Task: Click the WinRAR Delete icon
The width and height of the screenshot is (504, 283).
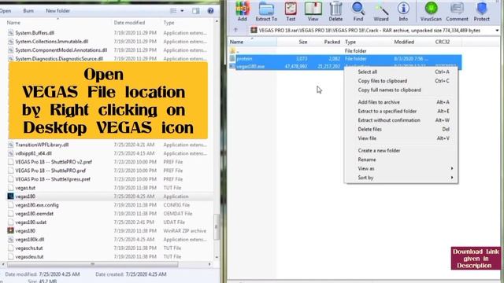Action: pyautogui.click(x=335, y=11)
